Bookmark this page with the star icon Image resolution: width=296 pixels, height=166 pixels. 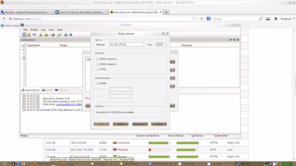tap(193, 18)
